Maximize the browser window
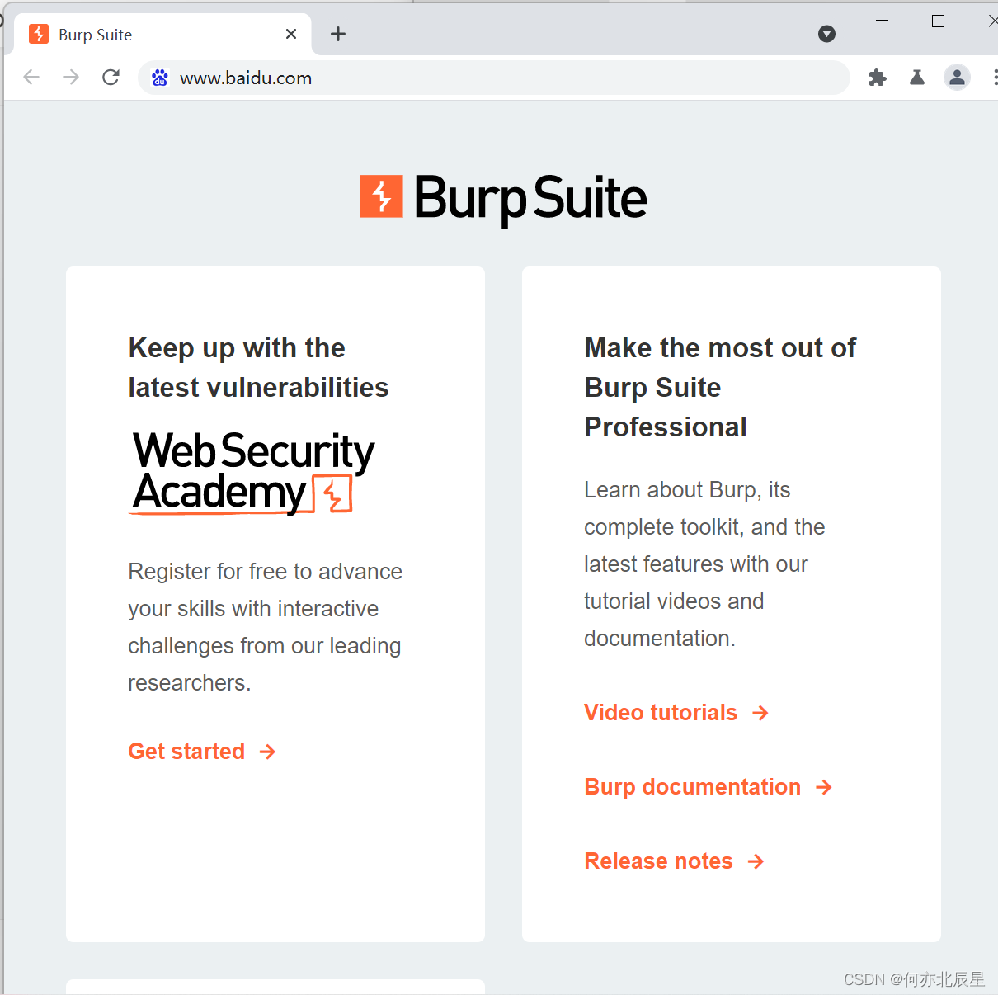This screenshot has height=995, width=998. pyautogui.click(x=938, y=21)
